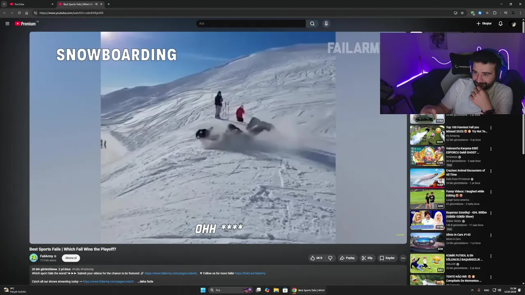
Task: Click the blue extension icon in toolbar
Action: click(480, 13)
